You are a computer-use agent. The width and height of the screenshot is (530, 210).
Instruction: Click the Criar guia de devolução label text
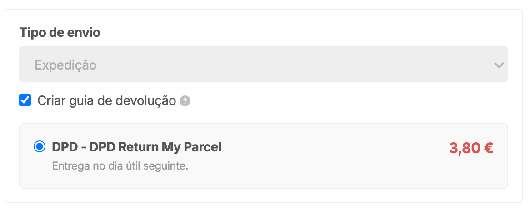106,100
